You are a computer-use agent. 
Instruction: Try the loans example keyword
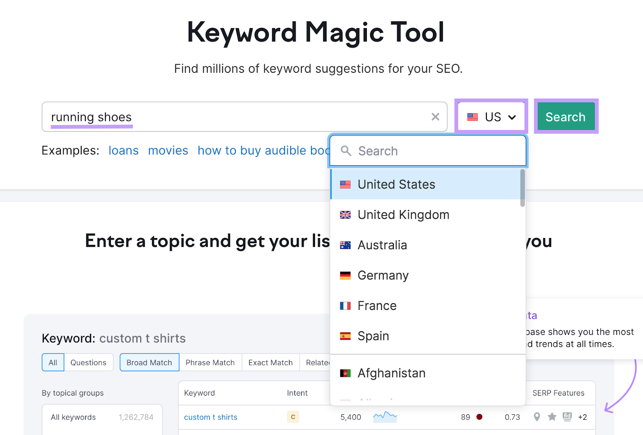[x=123, y=150]
